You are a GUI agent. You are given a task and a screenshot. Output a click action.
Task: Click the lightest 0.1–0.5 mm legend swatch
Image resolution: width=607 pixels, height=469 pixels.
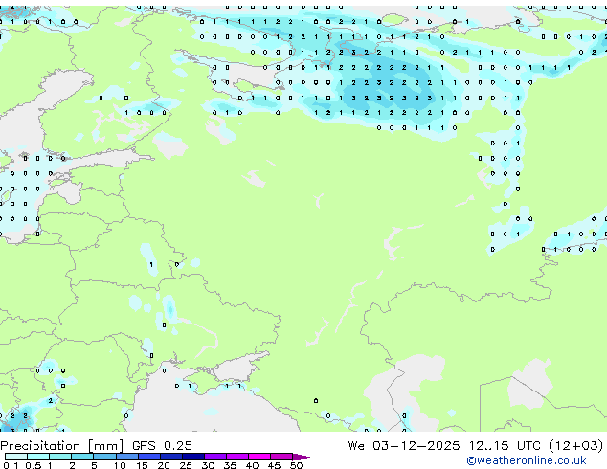(16, 457)
